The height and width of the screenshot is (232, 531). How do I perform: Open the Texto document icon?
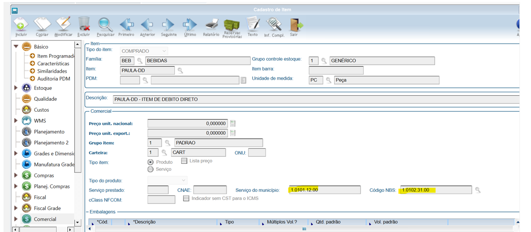[253, 23]
